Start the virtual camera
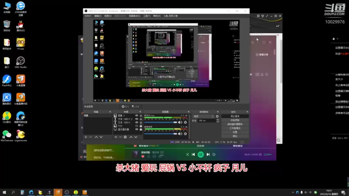This screenshot has width=349, height=196. (x=235, y=124)
